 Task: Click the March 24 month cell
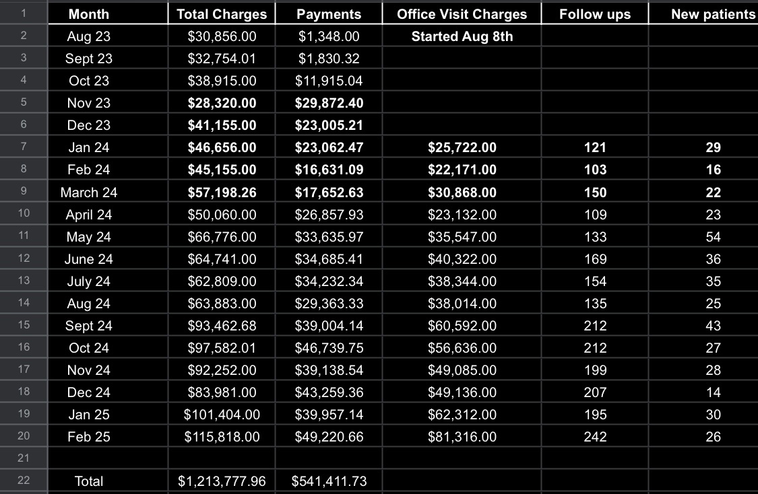pyautogui.click(x=89, y=192)
